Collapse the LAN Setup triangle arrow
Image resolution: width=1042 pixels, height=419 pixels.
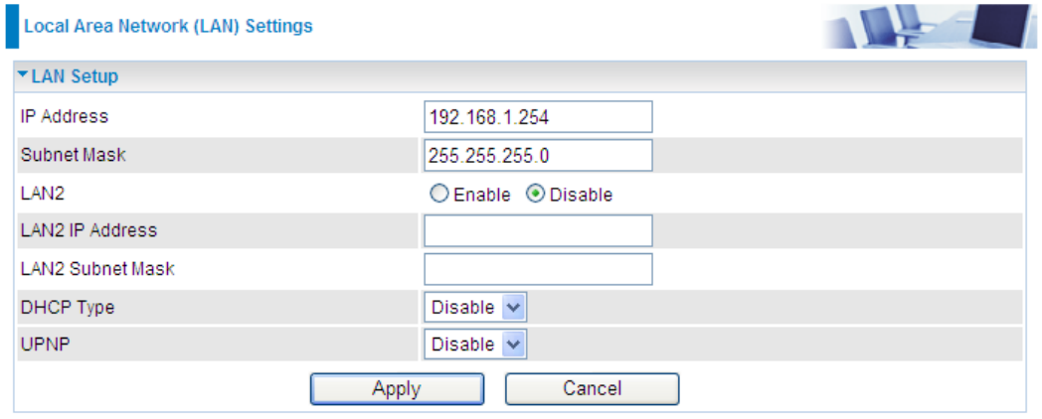(x=23, y=75)
